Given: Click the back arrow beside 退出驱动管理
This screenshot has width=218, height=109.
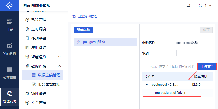Looking at the screenshot, I should click(74, 16).
